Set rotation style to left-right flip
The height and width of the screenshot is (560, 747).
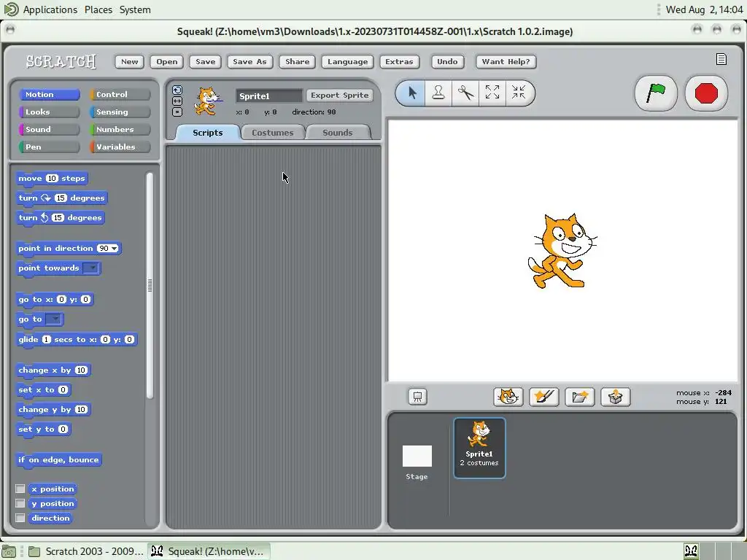click(x=177, y=101)
